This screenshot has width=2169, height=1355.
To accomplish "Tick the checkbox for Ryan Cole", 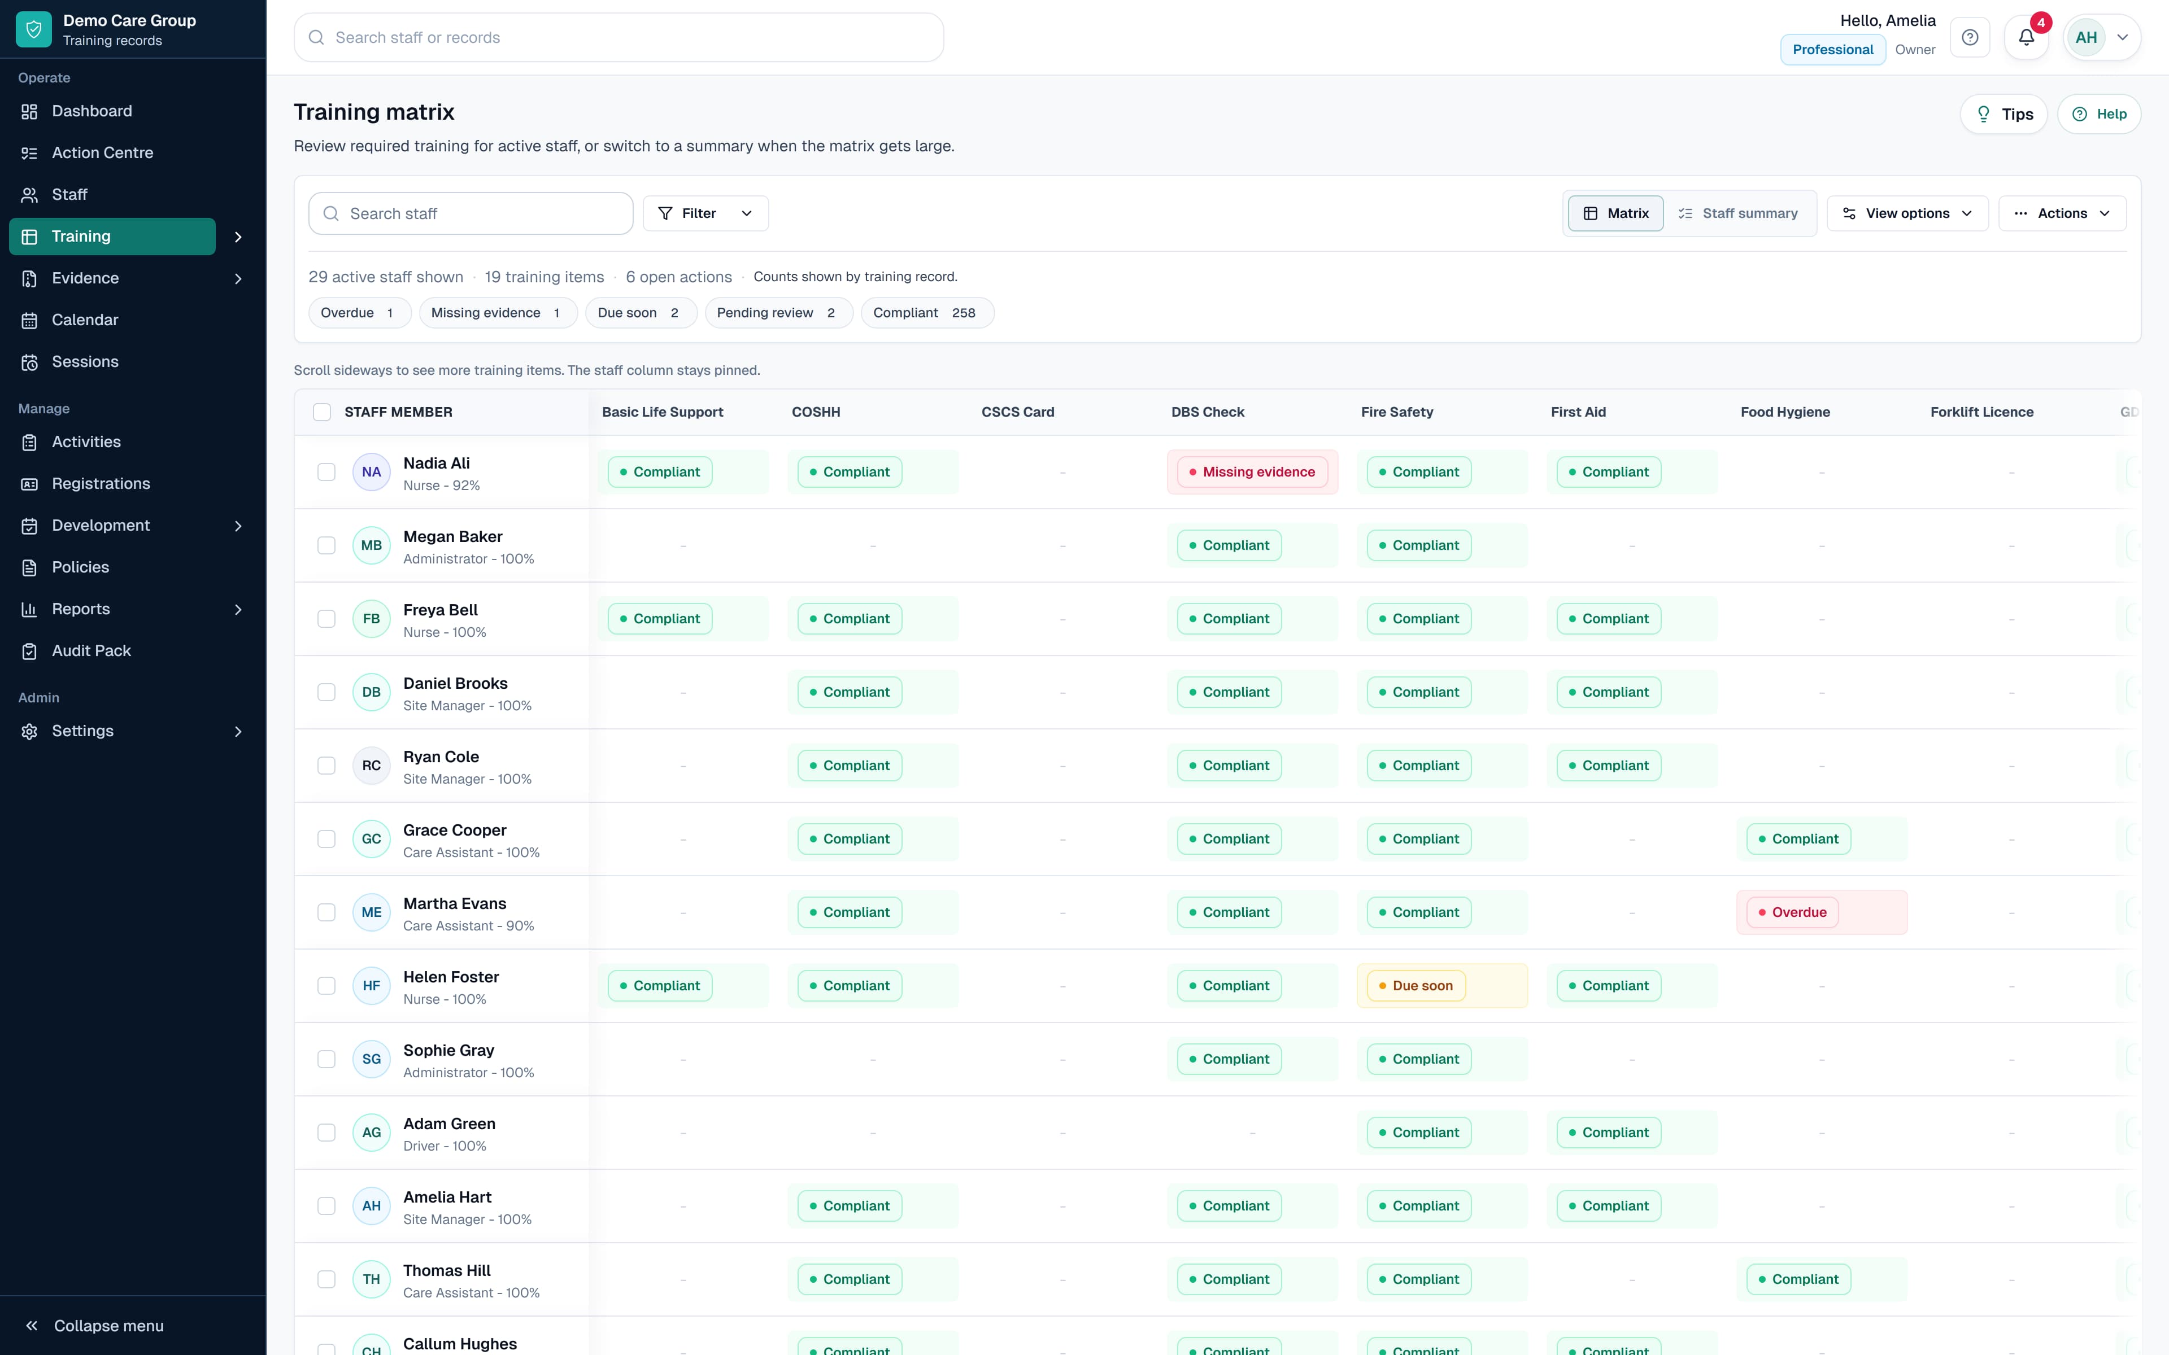I will click(x=326, y=766).
